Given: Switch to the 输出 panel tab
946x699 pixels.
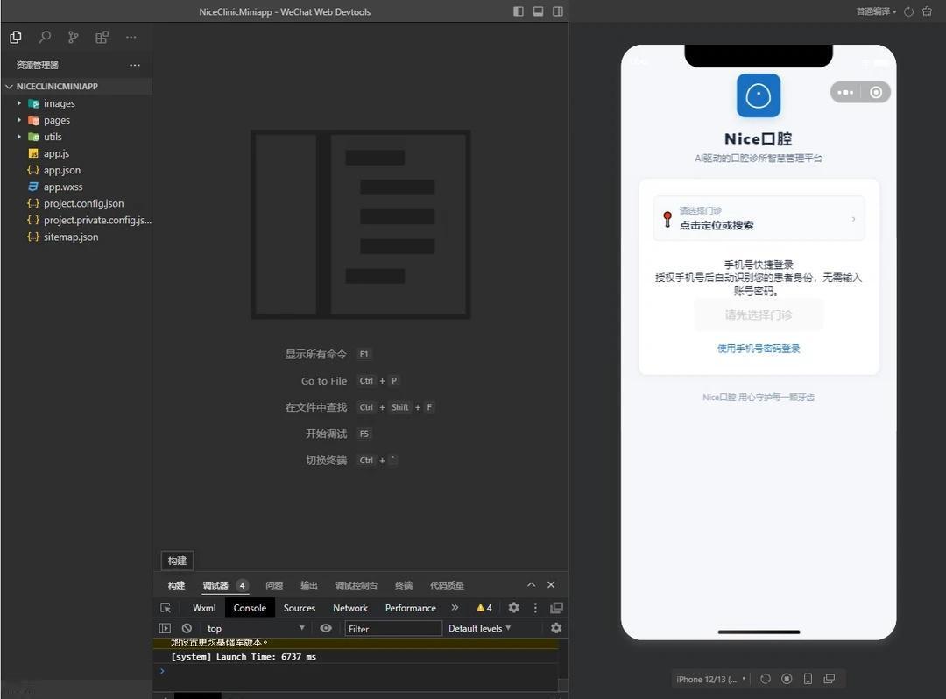Looking at the screenshot, I should (309, 585).
